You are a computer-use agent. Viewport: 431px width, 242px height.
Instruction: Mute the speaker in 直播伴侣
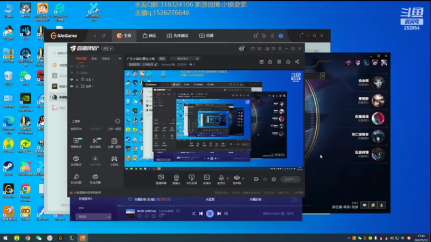click(236, 178)
